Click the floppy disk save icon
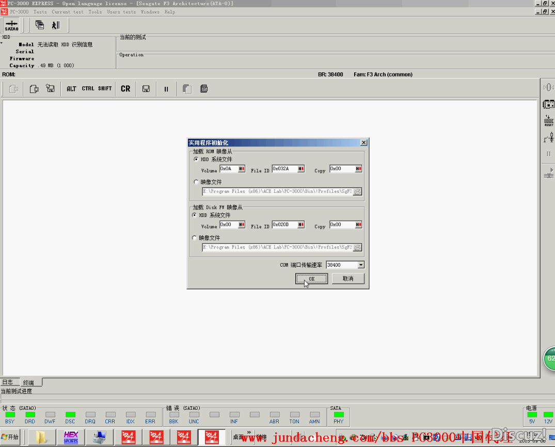555x447 pixels. [146, 89]
